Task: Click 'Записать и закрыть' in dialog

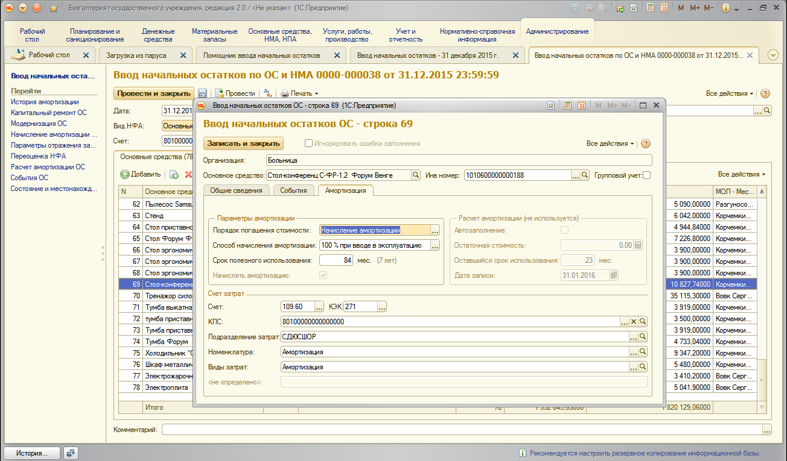Action: [x=244, y=143]
